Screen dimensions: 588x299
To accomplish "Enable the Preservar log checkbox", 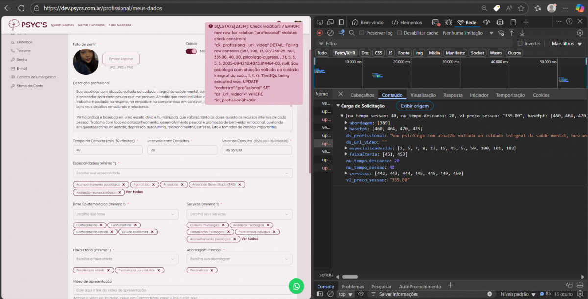I will [x=362, y=33].
